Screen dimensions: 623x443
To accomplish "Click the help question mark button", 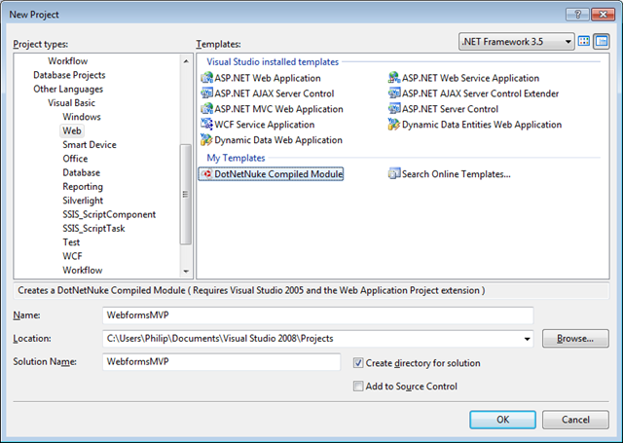I will [577, 15].
